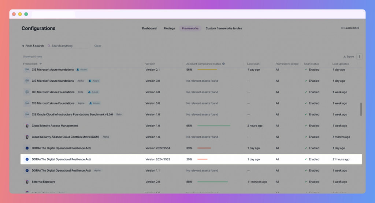Screen dimensions: 375x203
Task: Click EU icon of DORA Version 2022/2554
Action: [x=27, y=148]
